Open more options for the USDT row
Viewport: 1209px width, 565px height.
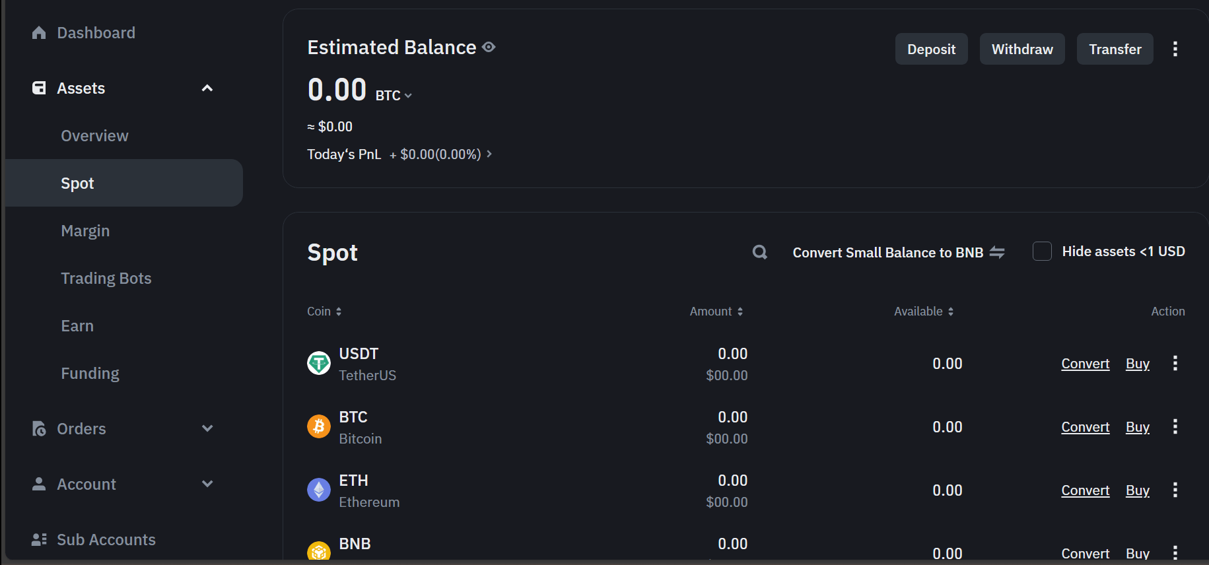click(1175, 363)
